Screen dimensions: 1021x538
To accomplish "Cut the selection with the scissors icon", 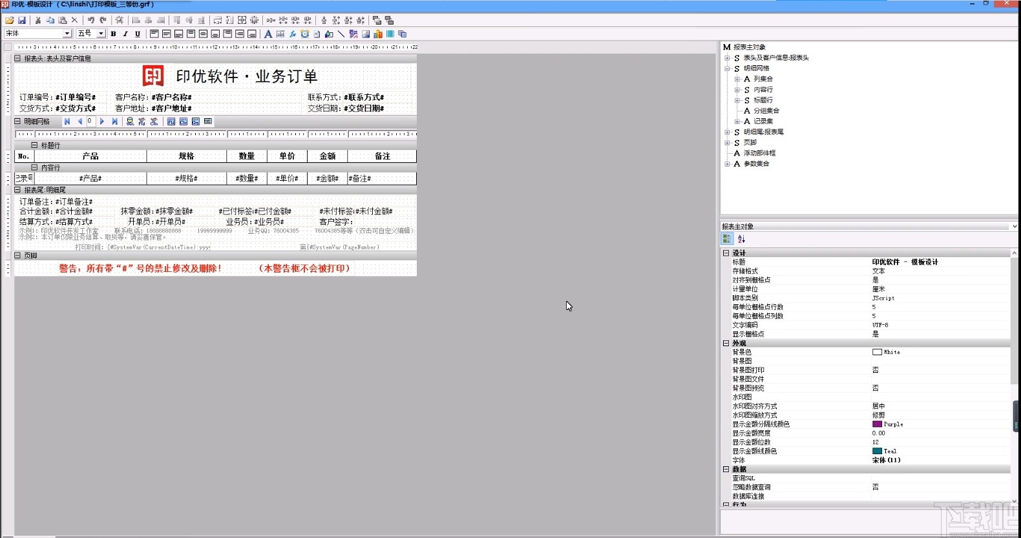I will coord(38,20).
